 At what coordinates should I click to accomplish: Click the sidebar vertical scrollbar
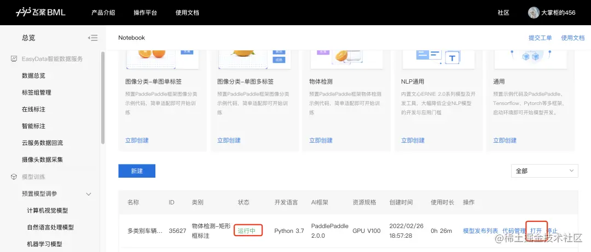103,97
